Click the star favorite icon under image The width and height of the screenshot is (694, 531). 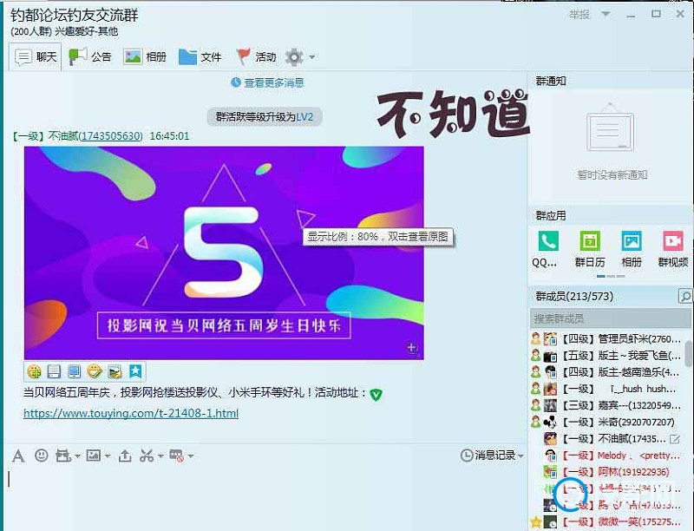coord(135,371)
